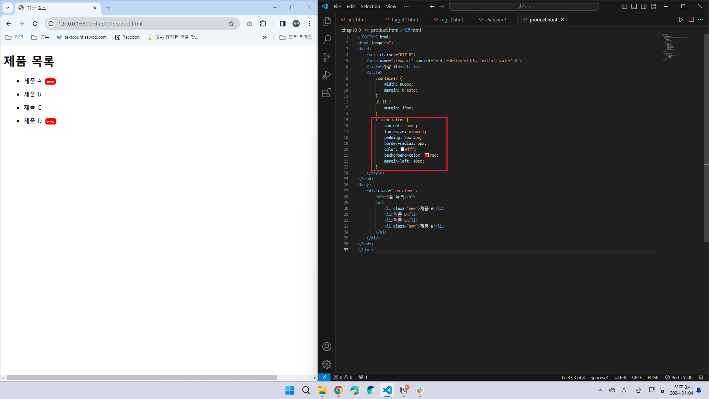Go back in VS Code navigation history
709x399 pixels.
[432, 6]
